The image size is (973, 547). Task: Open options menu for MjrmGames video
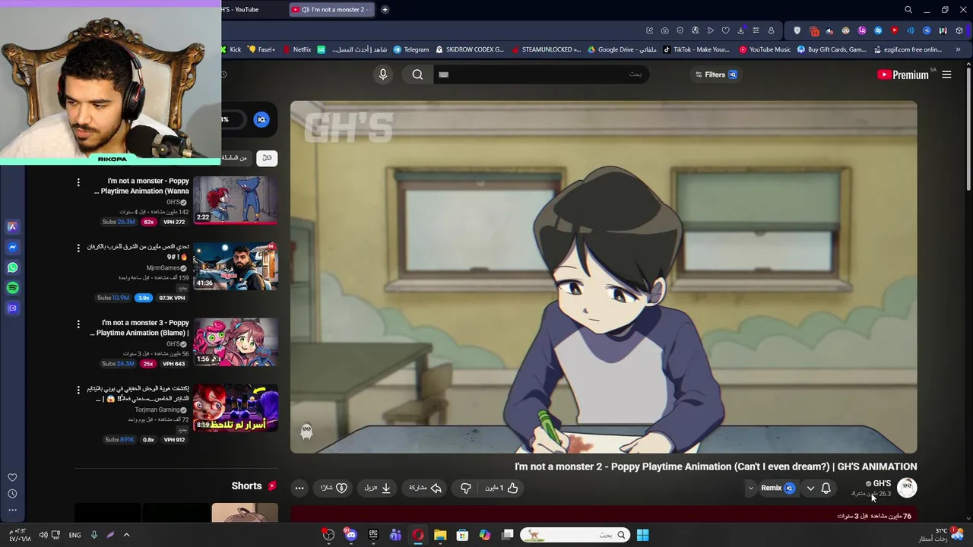click(78, 248)
